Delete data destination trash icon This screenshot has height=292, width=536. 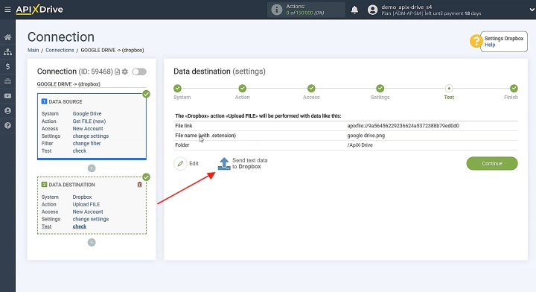tap(139, 185)
